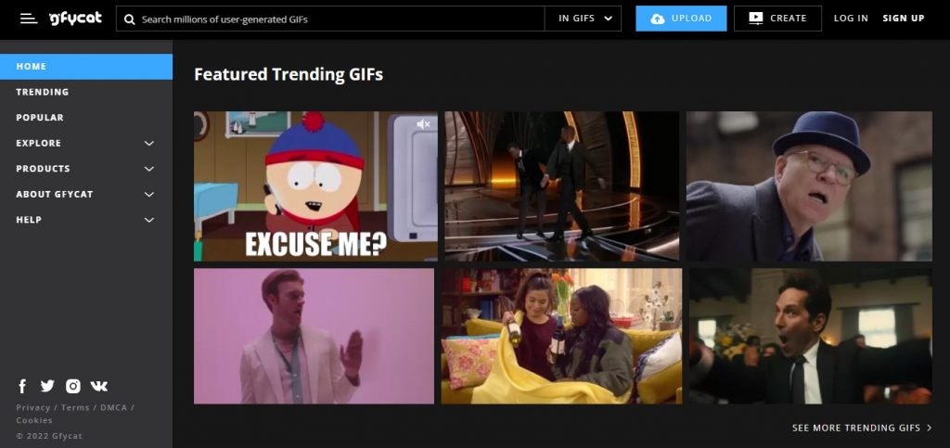Open the yellow couch wine bottles GIF

click(561, 336)
